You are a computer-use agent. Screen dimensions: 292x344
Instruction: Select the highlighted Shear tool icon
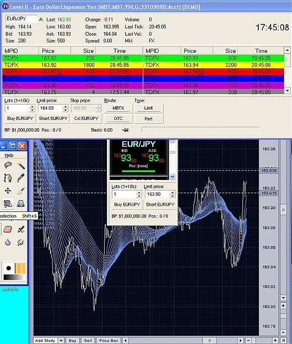(x=8, y=204)
